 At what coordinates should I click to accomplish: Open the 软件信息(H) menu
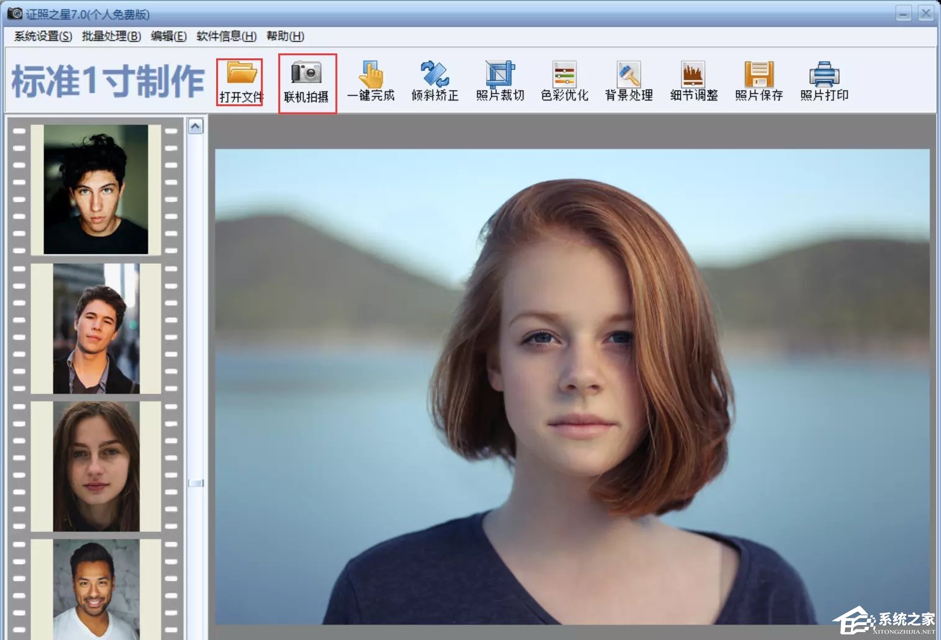pyautogui.click(x=226, y=36)
